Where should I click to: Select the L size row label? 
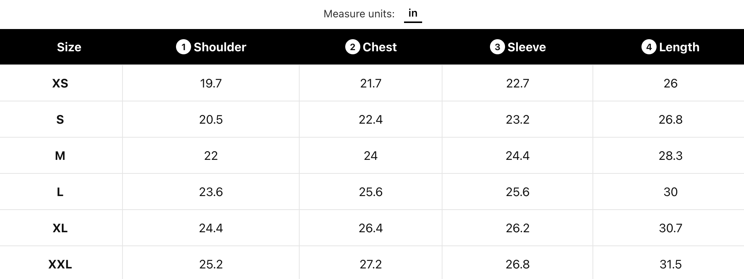(60, 192)
